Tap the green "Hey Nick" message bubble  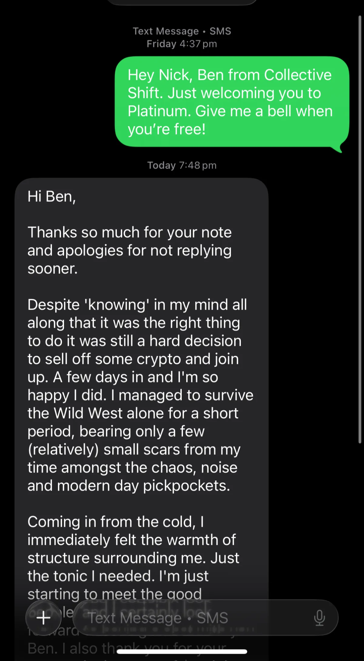click(x=232, y=102)
